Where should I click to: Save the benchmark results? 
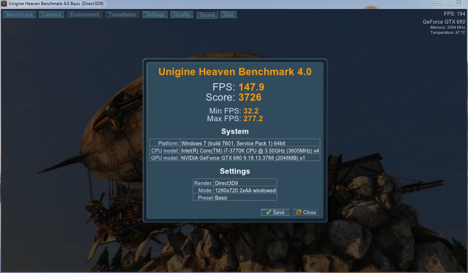[275, 212]
